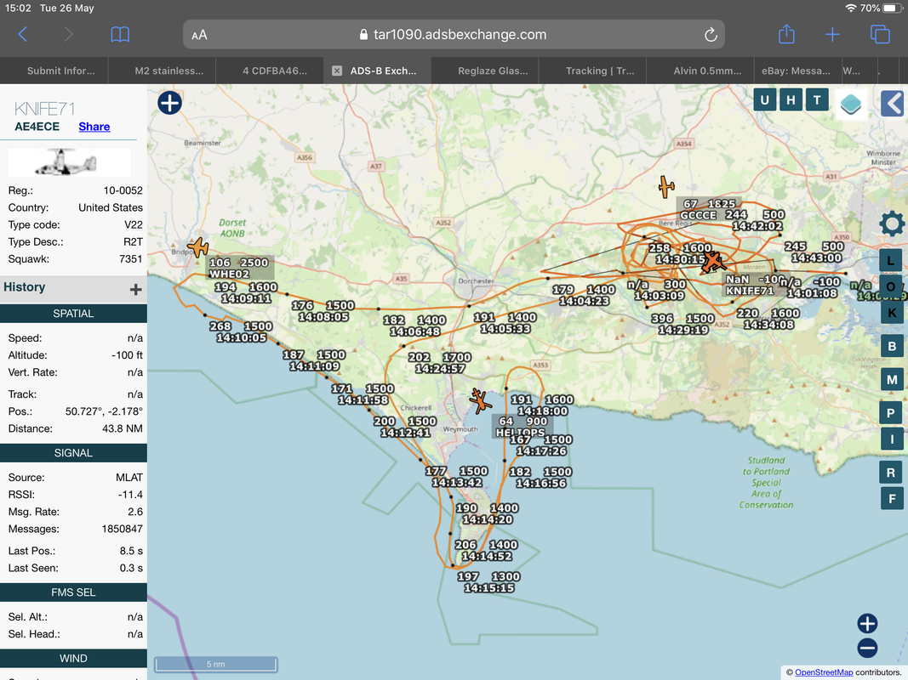Screen dimensions: 908x680
Task: Select the GCCCE aircraft icon on map
Action: tap(666, 187)
